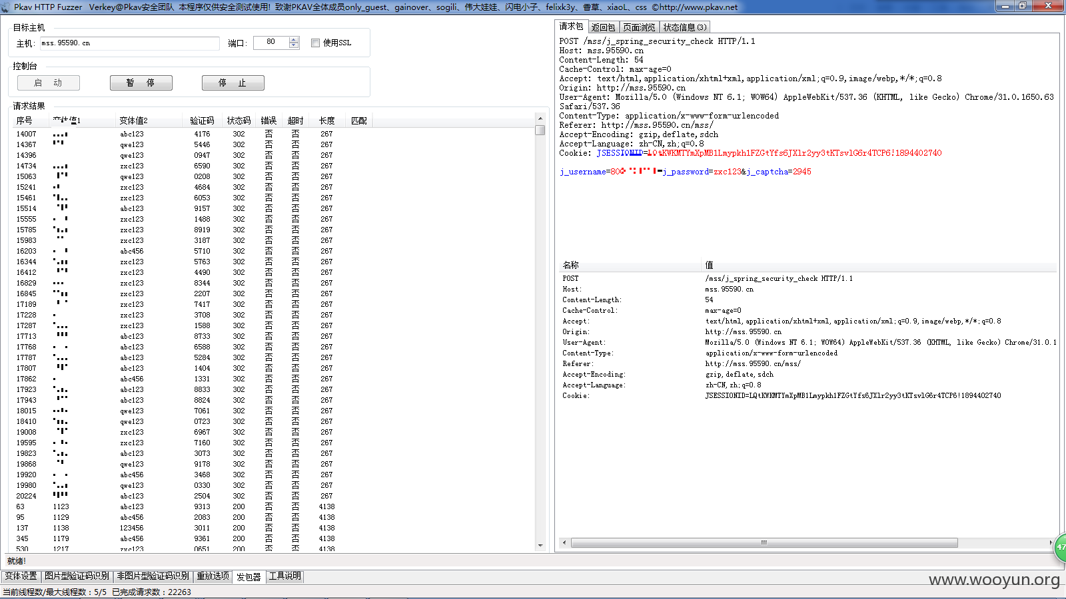The image size is (1066, 599).
Task: Click the Content-Length name cell in the header grid
Action: pos(592,299)
